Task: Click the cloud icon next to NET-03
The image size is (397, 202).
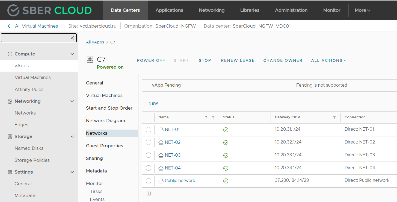Action: pos(161,155)
